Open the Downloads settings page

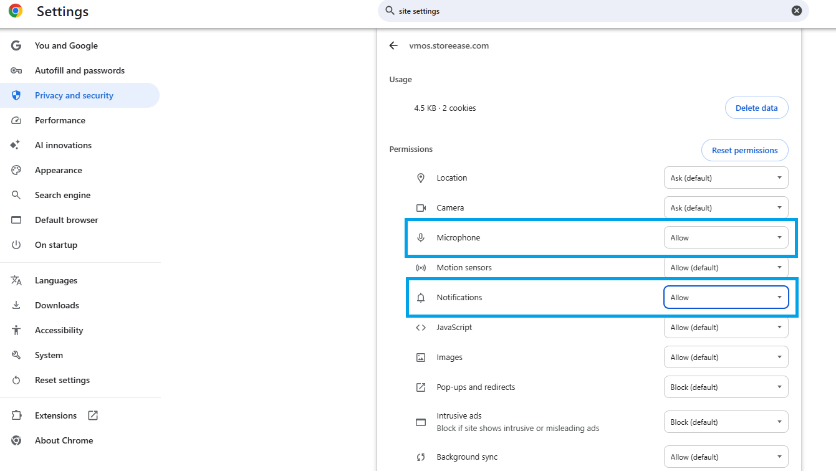coord(80,305)
